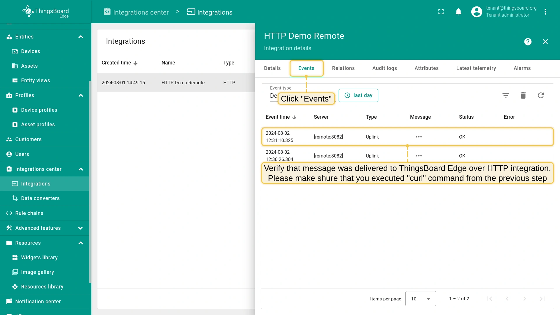Click the notifications bell icon

[x=459, y=12]
